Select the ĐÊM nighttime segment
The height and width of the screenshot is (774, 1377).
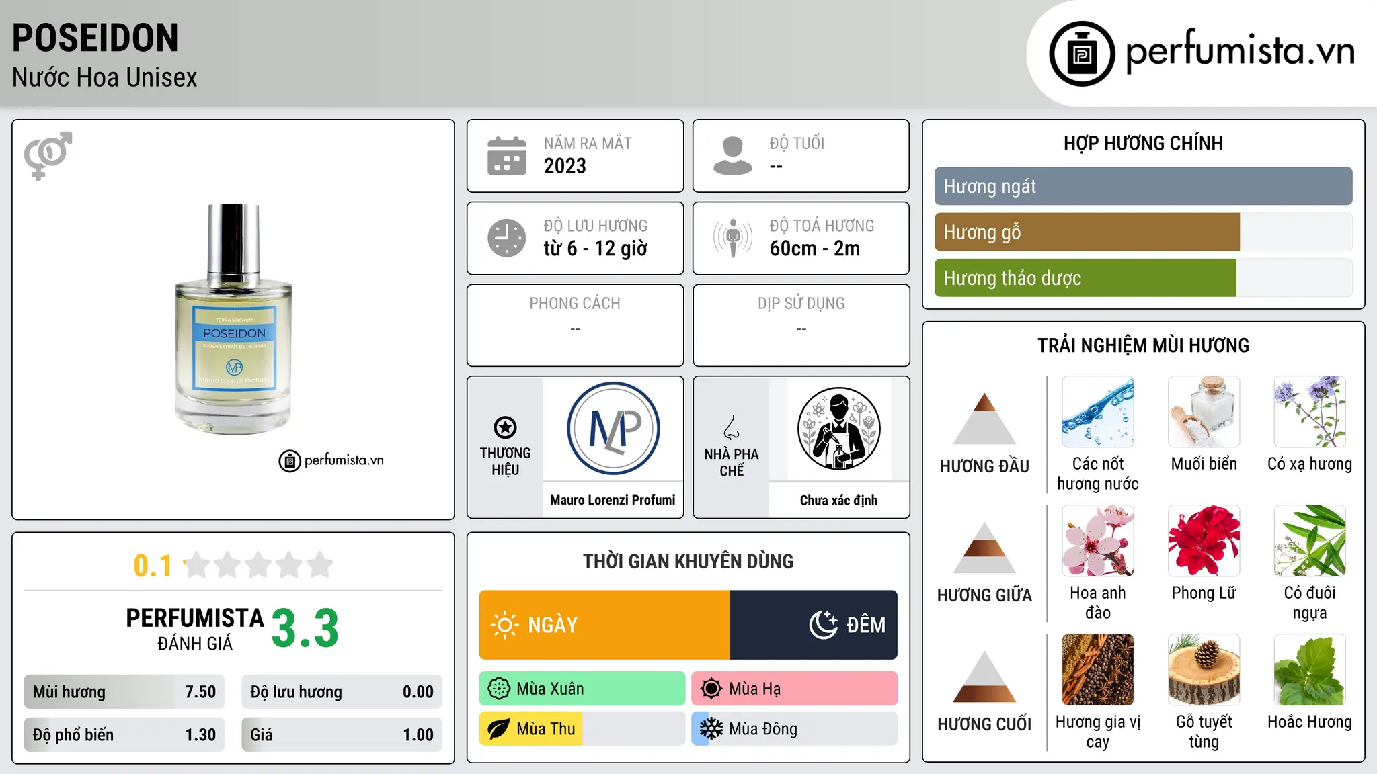814,625
